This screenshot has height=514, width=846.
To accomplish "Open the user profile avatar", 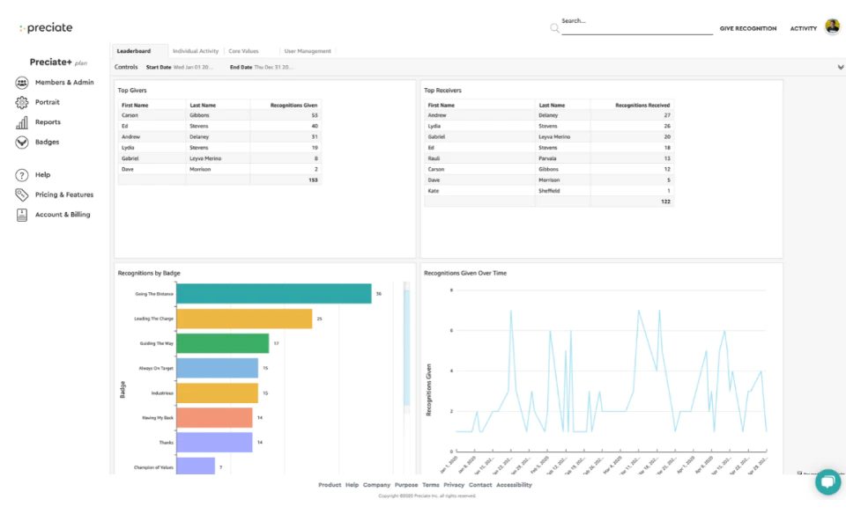I will (x=833, y=26).
